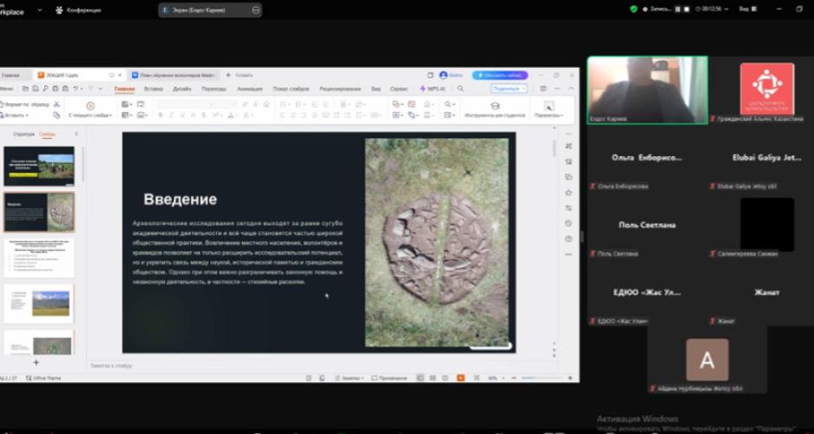
Task: Click the Cut scissors icon
Action: click(56, 104)
